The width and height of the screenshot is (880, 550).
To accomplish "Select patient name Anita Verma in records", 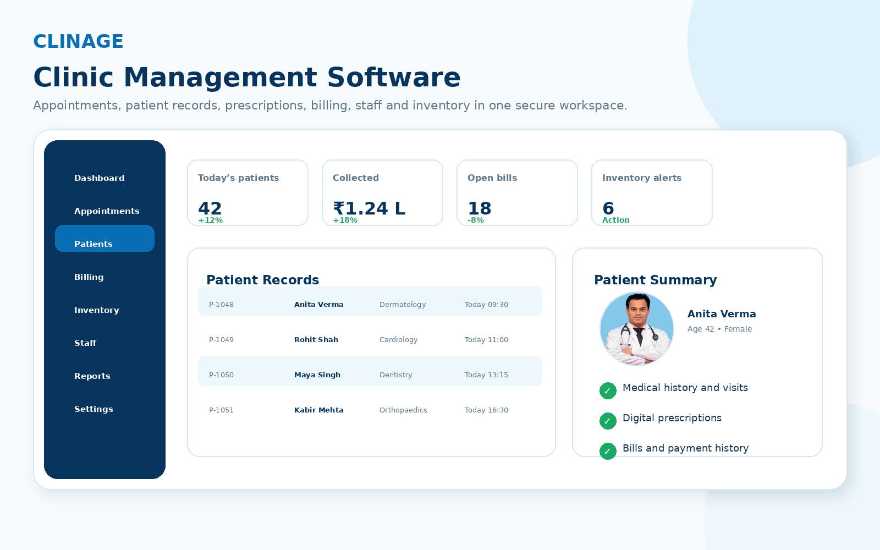I will (x=318, y=305).
